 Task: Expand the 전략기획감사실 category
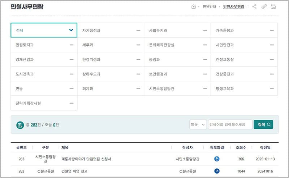(71, 103)
